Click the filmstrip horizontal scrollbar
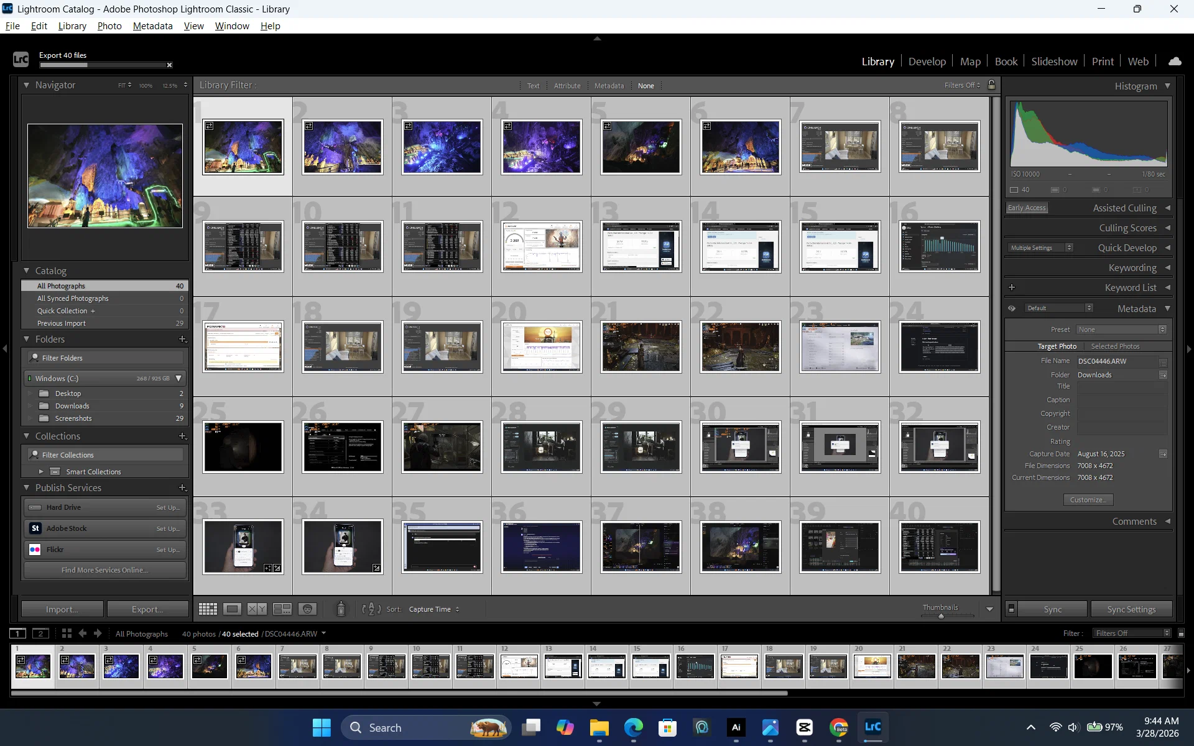The width and height of the screenshot is (1194, 746). (x=399, y=693)
